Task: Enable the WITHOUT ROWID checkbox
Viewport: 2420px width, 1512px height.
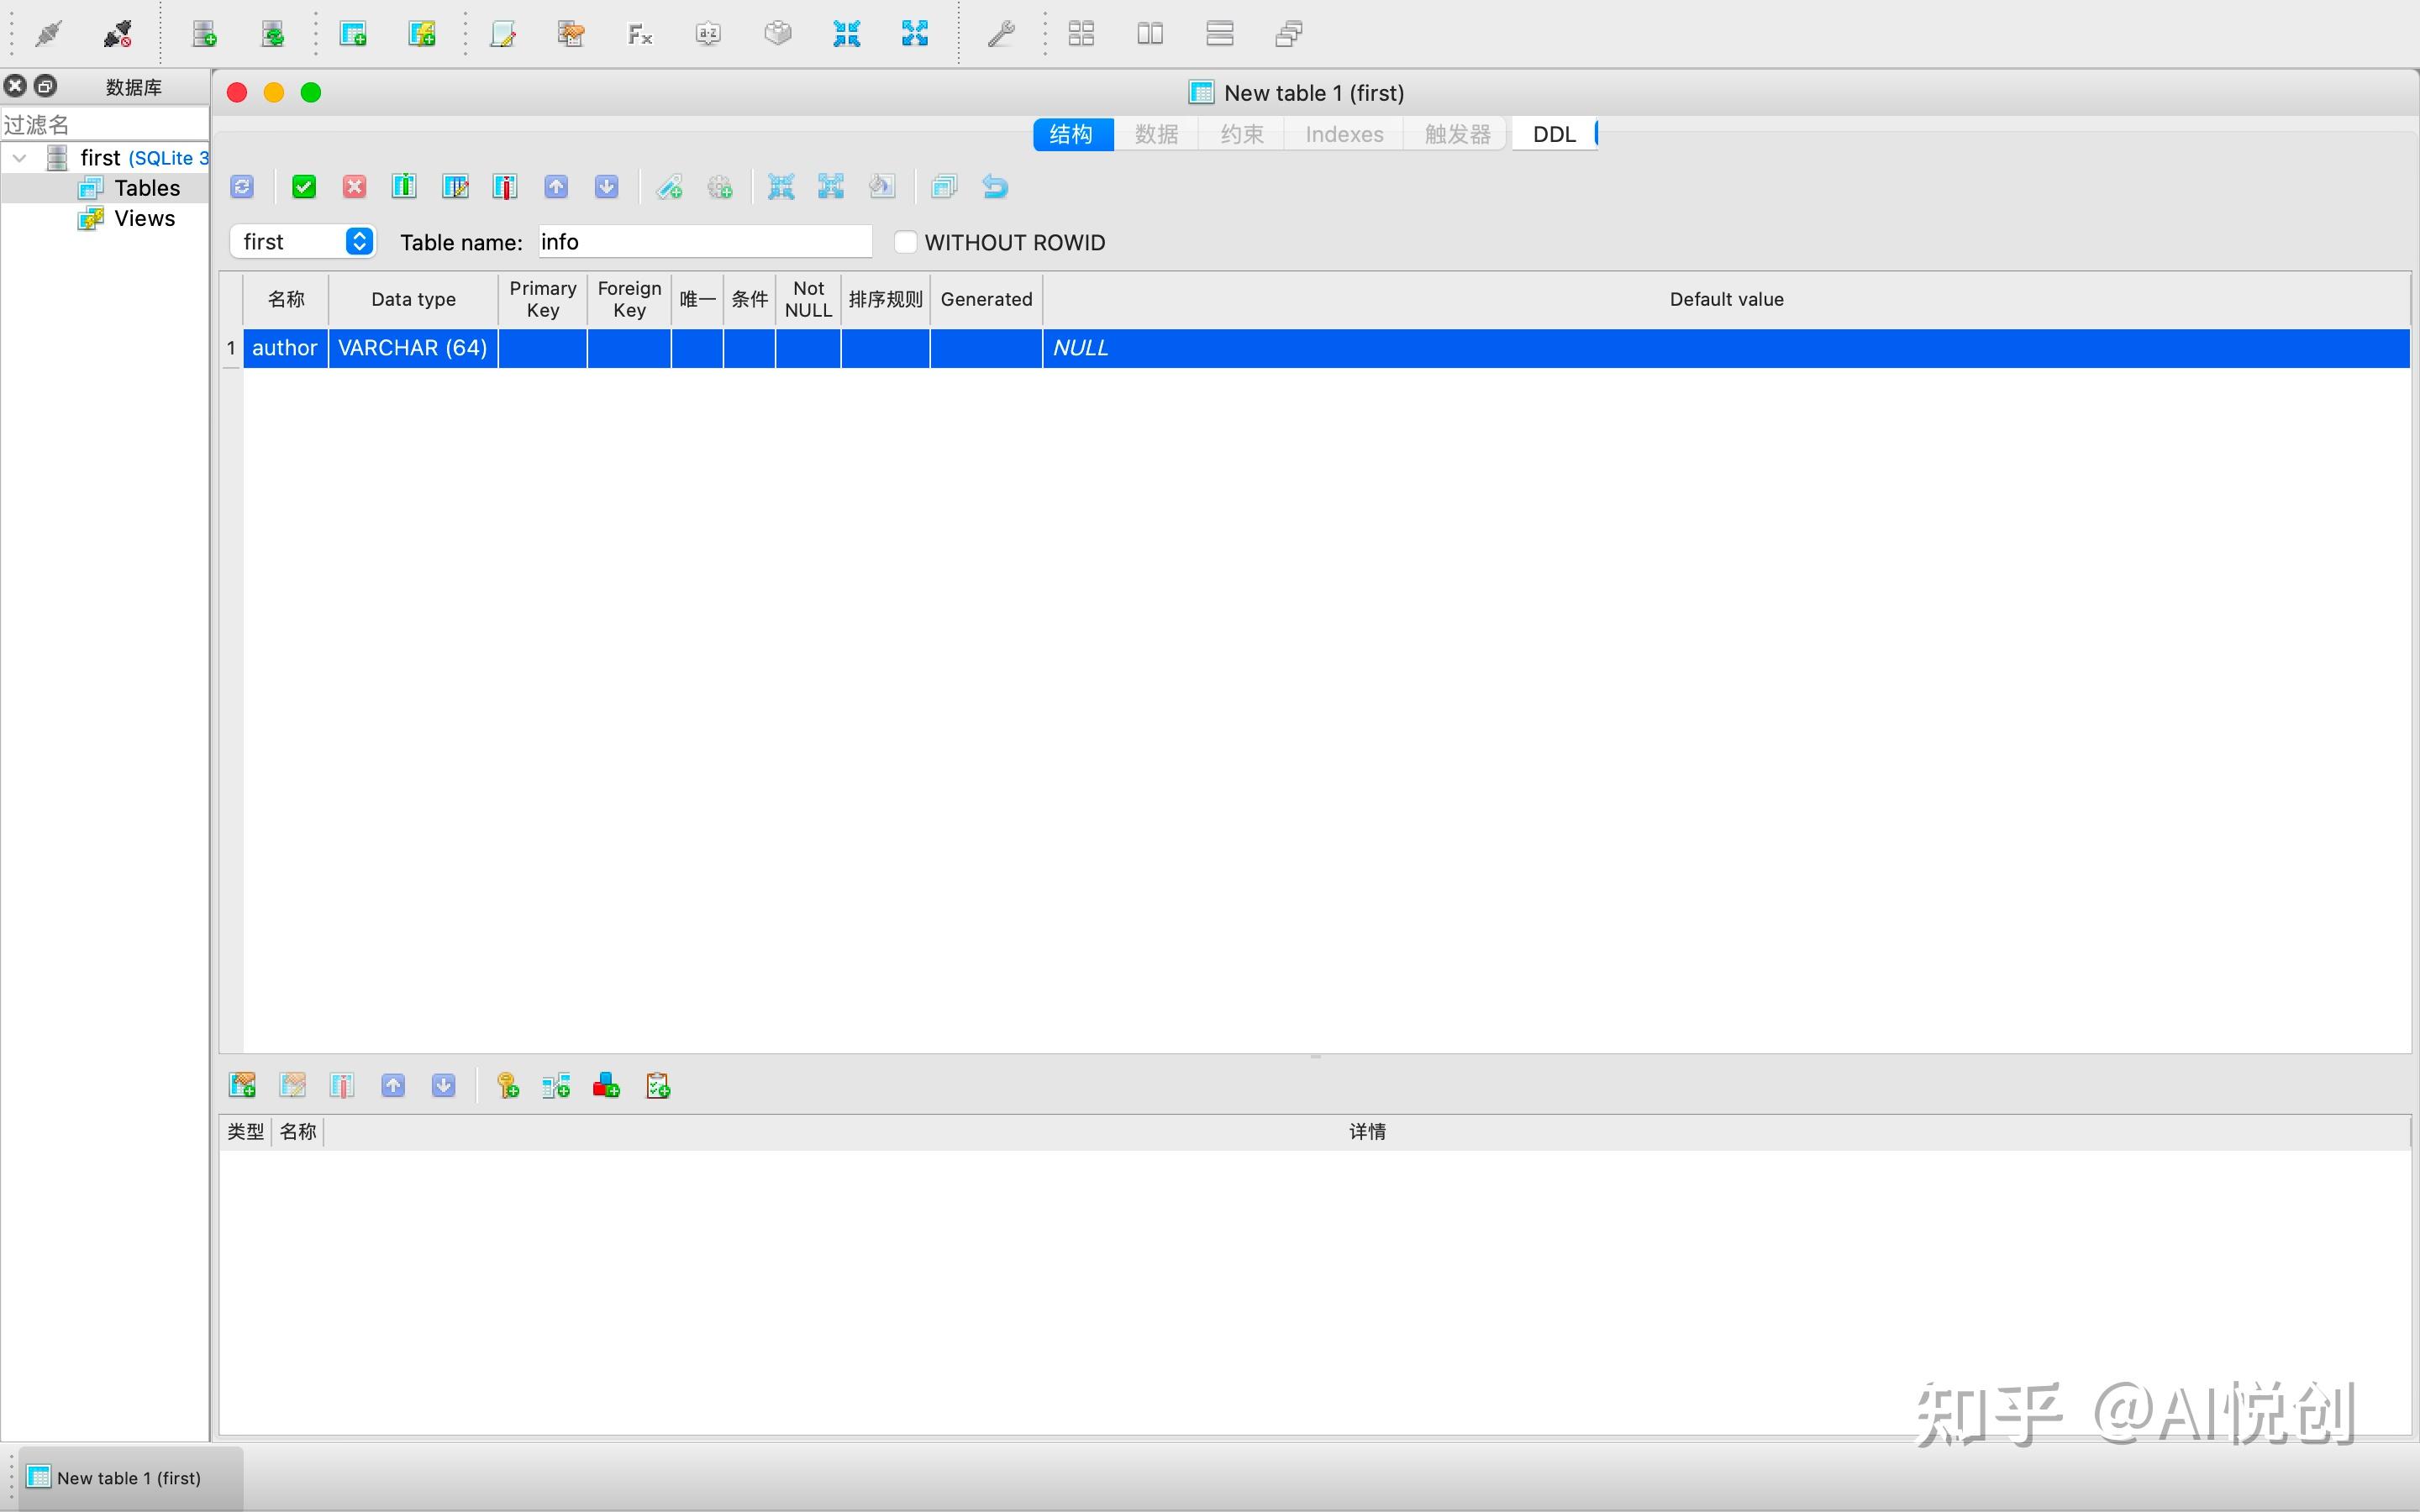Action: point(905,242)
